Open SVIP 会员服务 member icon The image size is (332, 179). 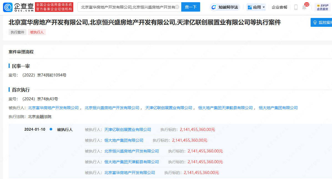[323, 7]
